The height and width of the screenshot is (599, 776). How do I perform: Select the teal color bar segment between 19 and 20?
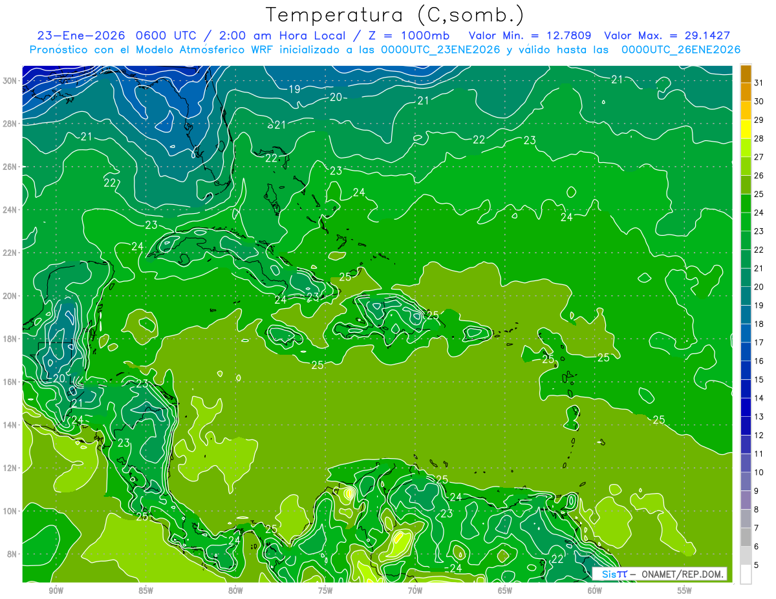tap(746, 297)
